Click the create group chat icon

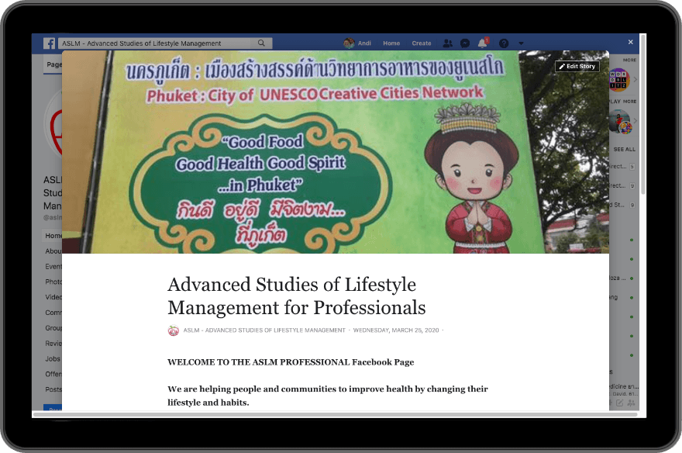click(x=631, y=403)
